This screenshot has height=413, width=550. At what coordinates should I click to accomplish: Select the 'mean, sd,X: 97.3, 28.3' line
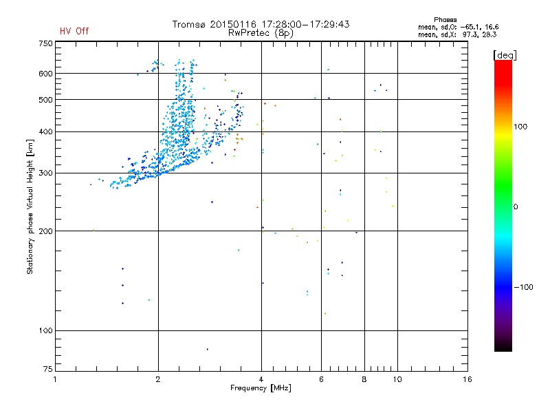(x=457, y=34)
